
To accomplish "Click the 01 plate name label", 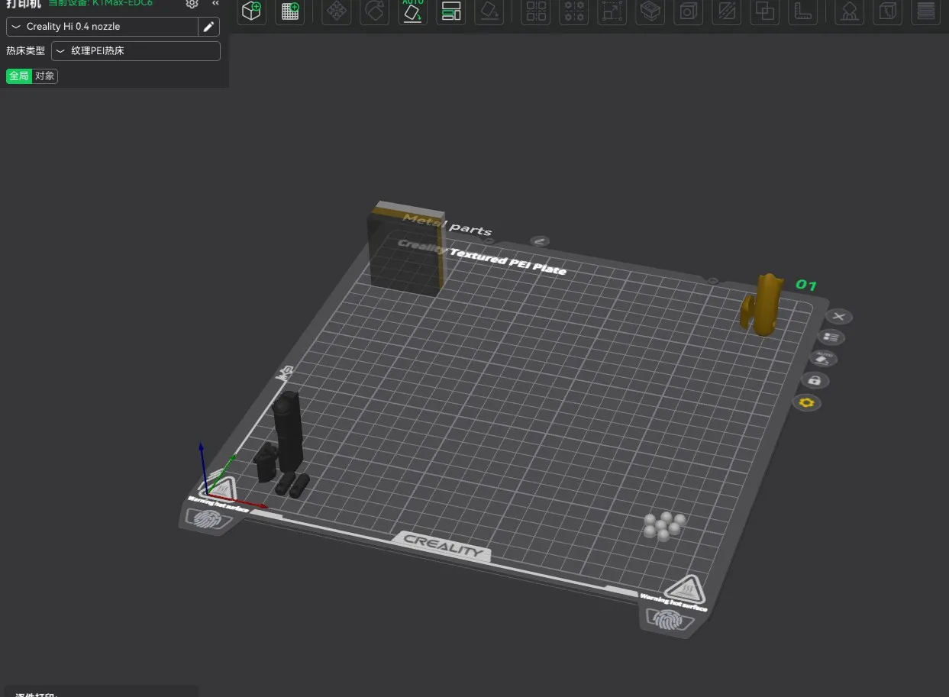I will pyautogui.click(x=806, y=286).
